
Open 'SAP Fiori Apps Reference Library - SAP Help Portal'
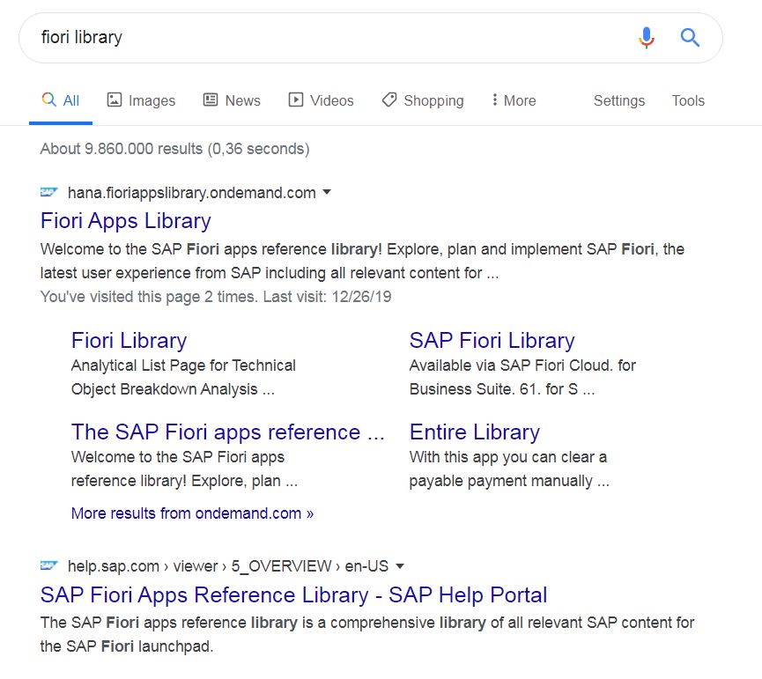point(293,594)
